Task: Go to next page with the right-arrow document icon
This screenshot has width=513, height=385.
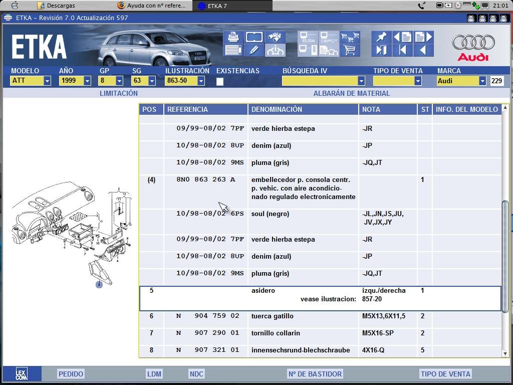Action: pos(424,37)
